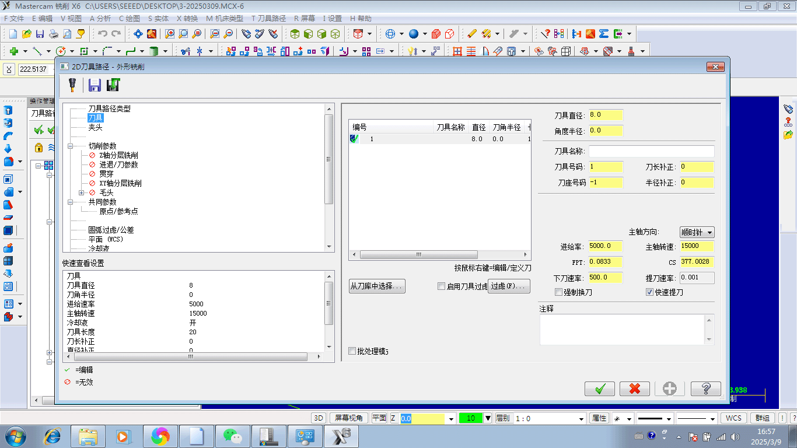Open the line width dropdown in the status bar
This screenshot has width=797, height=448.
(713, 418)
